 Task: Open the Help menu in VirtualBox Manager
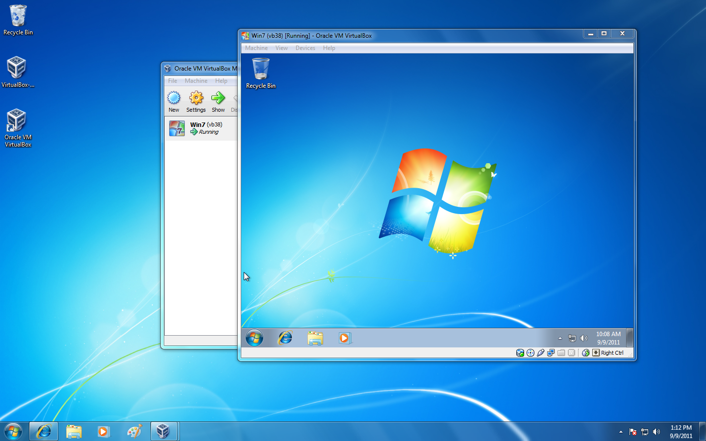tap(221, 81)
